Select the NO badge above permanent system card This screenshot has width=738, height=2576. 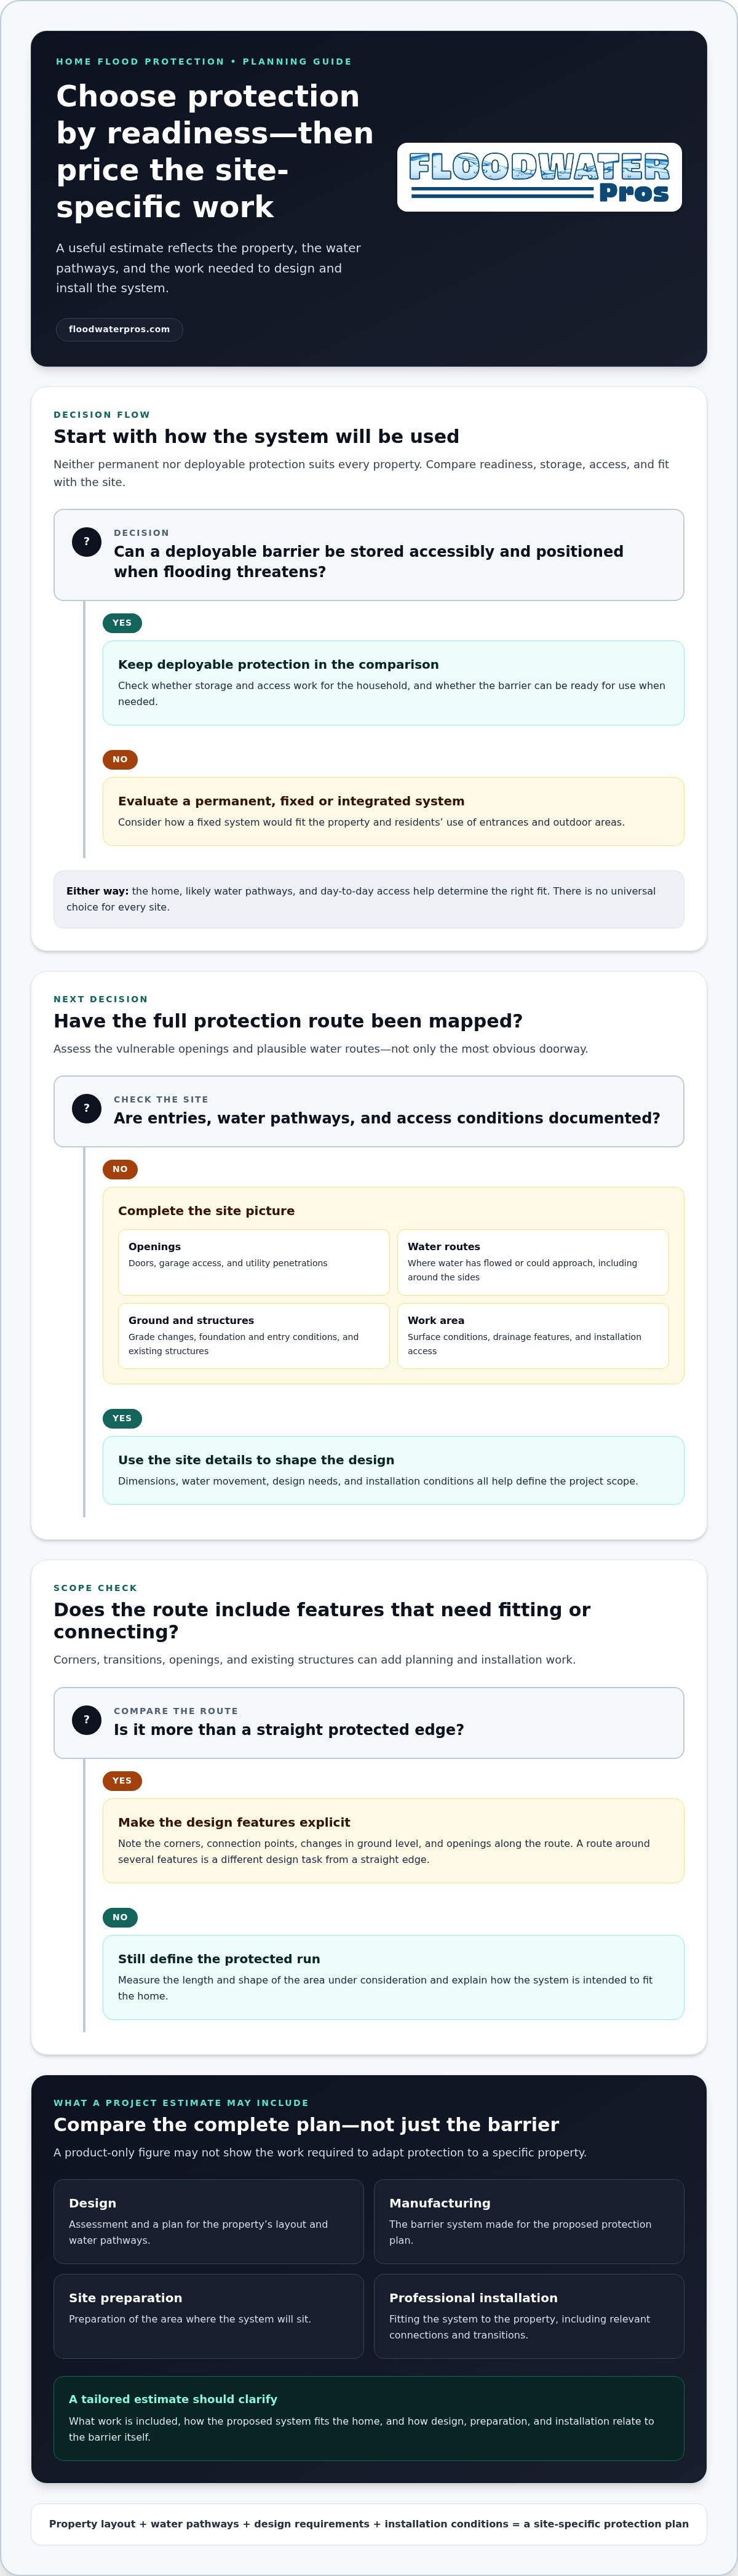(x=120, y=760)
